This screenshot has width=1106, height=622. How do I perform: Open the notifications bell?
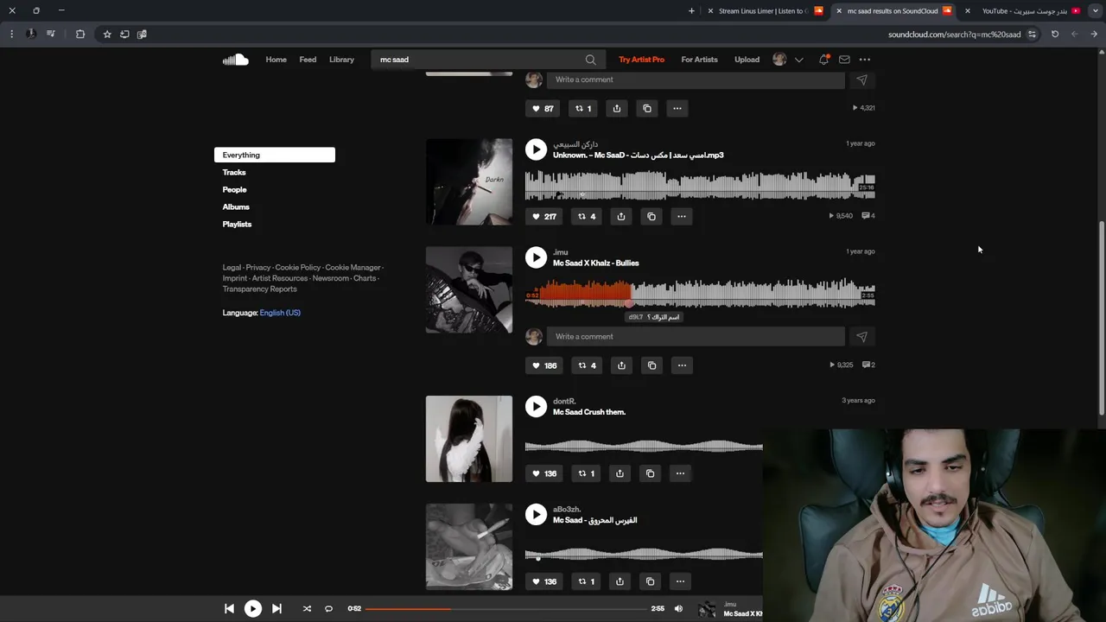pyautogui.click(x=823, y=60)
